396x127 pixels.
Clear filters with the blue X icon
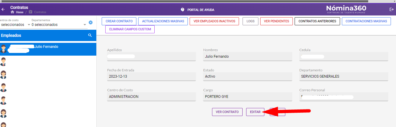point(91,23)
